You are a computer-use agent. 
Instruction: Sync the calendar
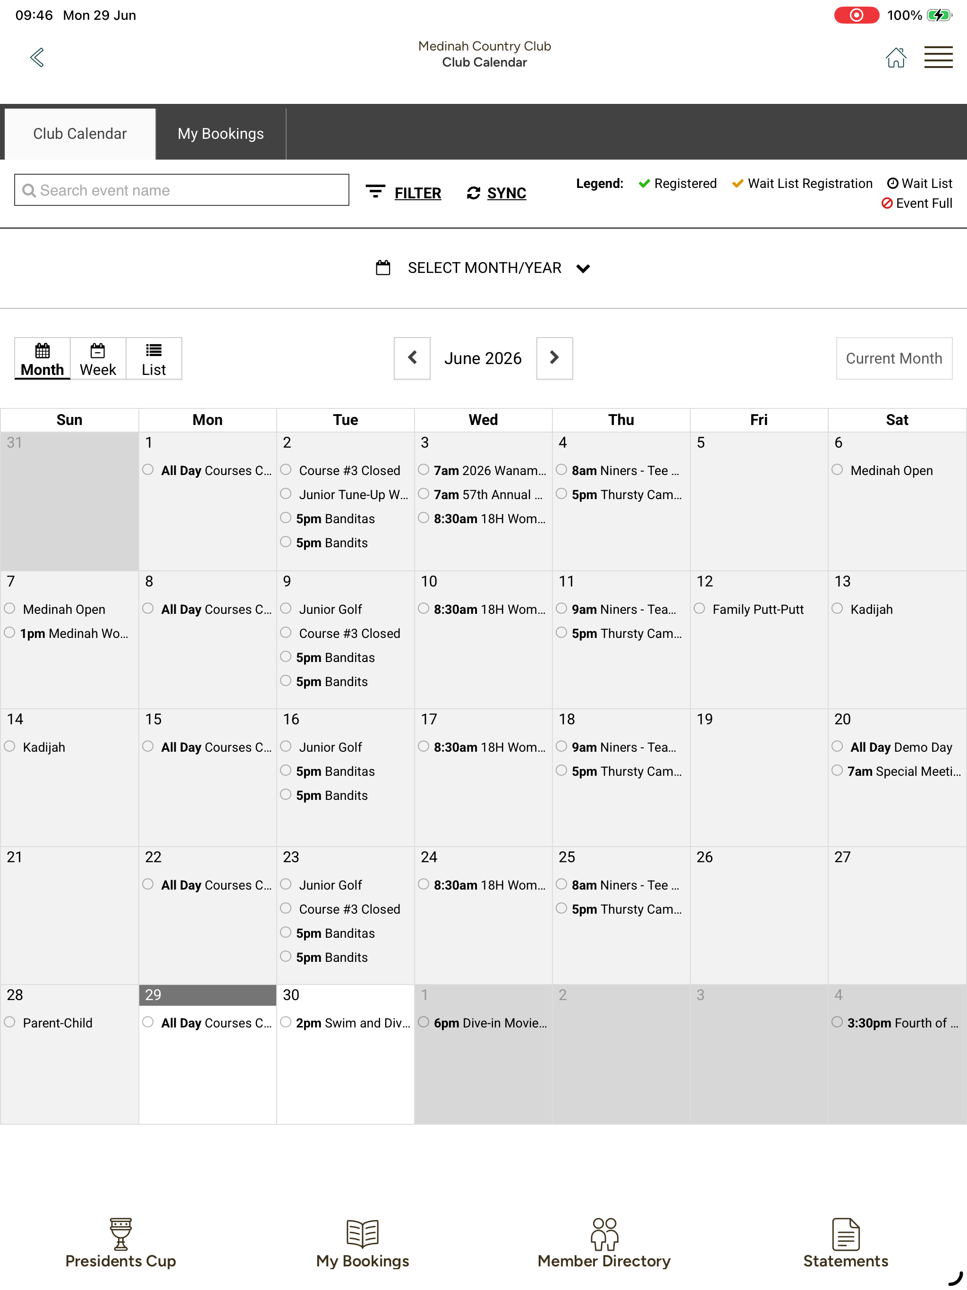(496, 193)
